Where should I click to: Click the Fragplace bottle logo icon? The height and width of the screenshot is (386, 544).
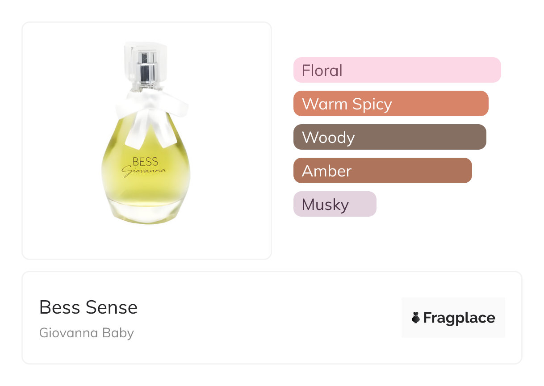(x=415, y=318)
